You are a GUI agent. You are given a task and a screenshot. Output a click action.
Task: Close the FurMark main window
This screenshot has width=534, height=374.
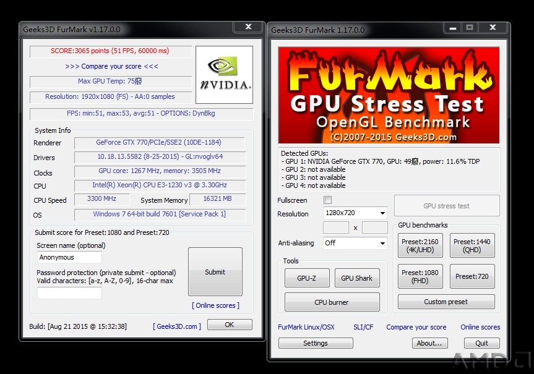click(x=493, y=28)
